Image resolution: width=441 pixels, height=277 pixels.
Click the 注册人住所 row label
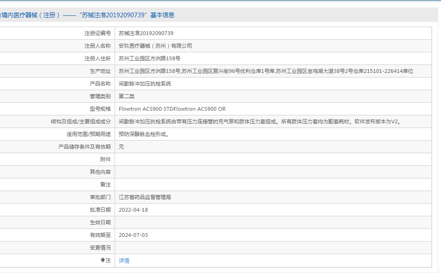click(x=98, y=58)
